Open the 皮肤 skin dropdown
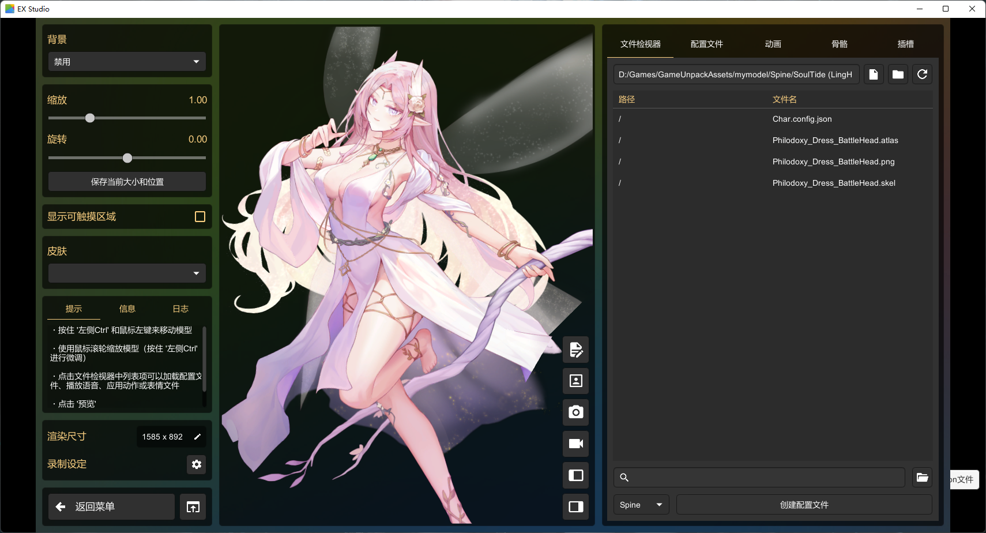This screenshot has width=986, height=533. pyautogui.click(x=127, y=273)
